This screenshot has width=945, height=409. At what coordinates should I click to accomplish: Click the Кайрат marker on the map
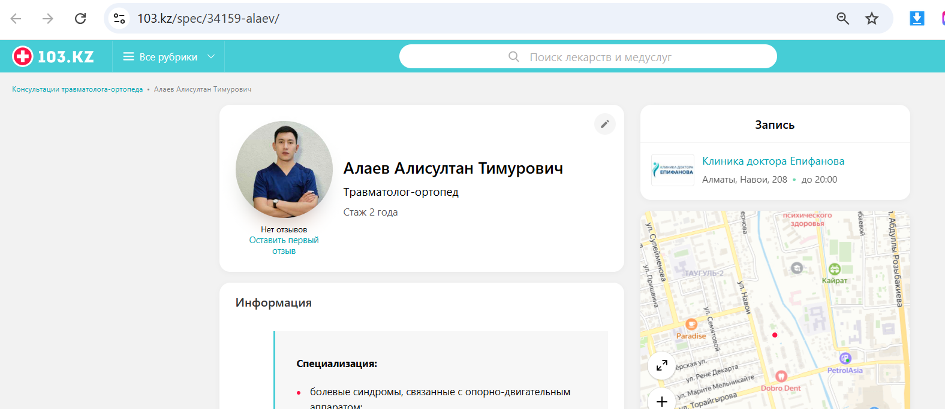point(835,269)
